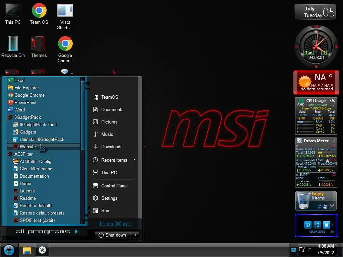Open the CPU Usage gadget
The width and height of the screenshot is (343, 257).
point(316,116)
